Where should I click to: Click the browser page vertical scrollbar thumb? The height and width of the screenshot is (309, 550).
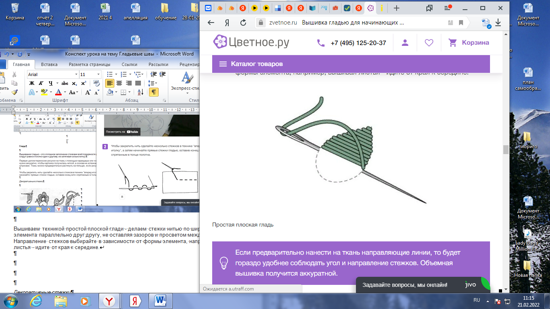tap(505, 150)
